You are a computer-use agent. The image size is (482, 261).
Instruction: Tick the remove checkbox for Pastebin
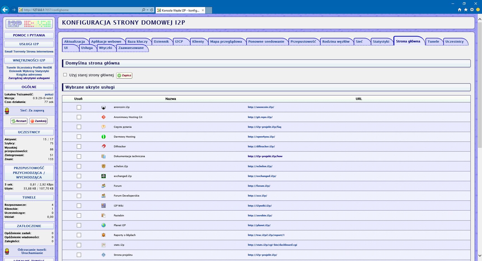79,215
